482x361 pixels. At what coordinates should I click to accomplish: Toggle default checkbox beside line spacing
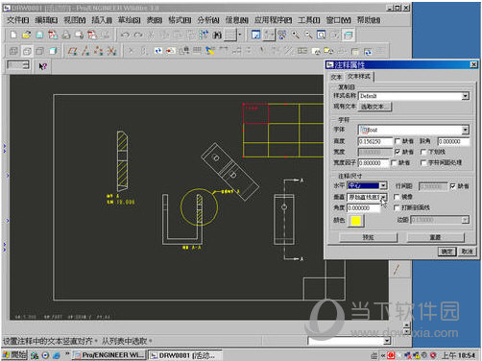(x=452, y=186)
